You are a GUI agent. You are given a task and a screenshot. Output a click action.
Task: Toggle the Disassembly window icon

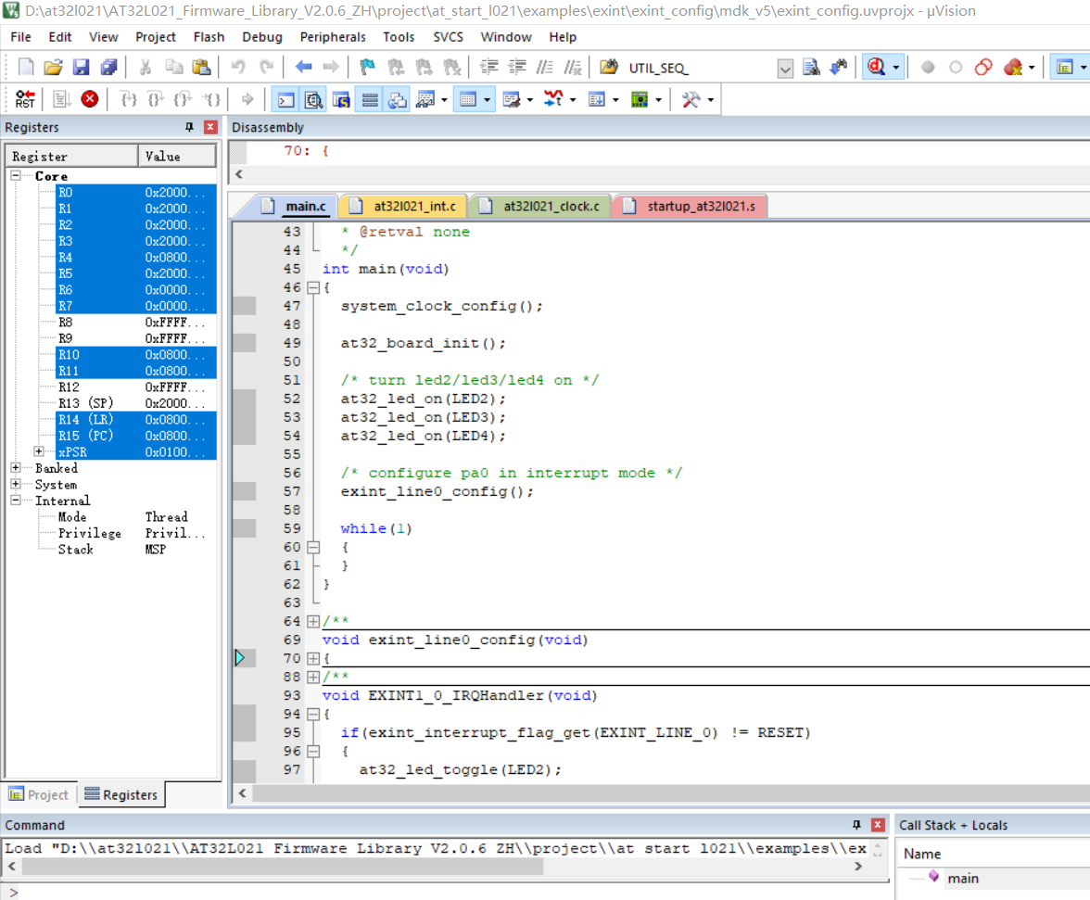point(313,100)
